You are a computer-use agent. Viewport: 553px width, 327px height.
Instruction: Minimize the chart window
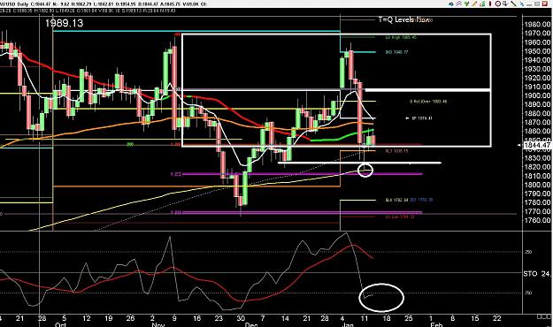529,4
